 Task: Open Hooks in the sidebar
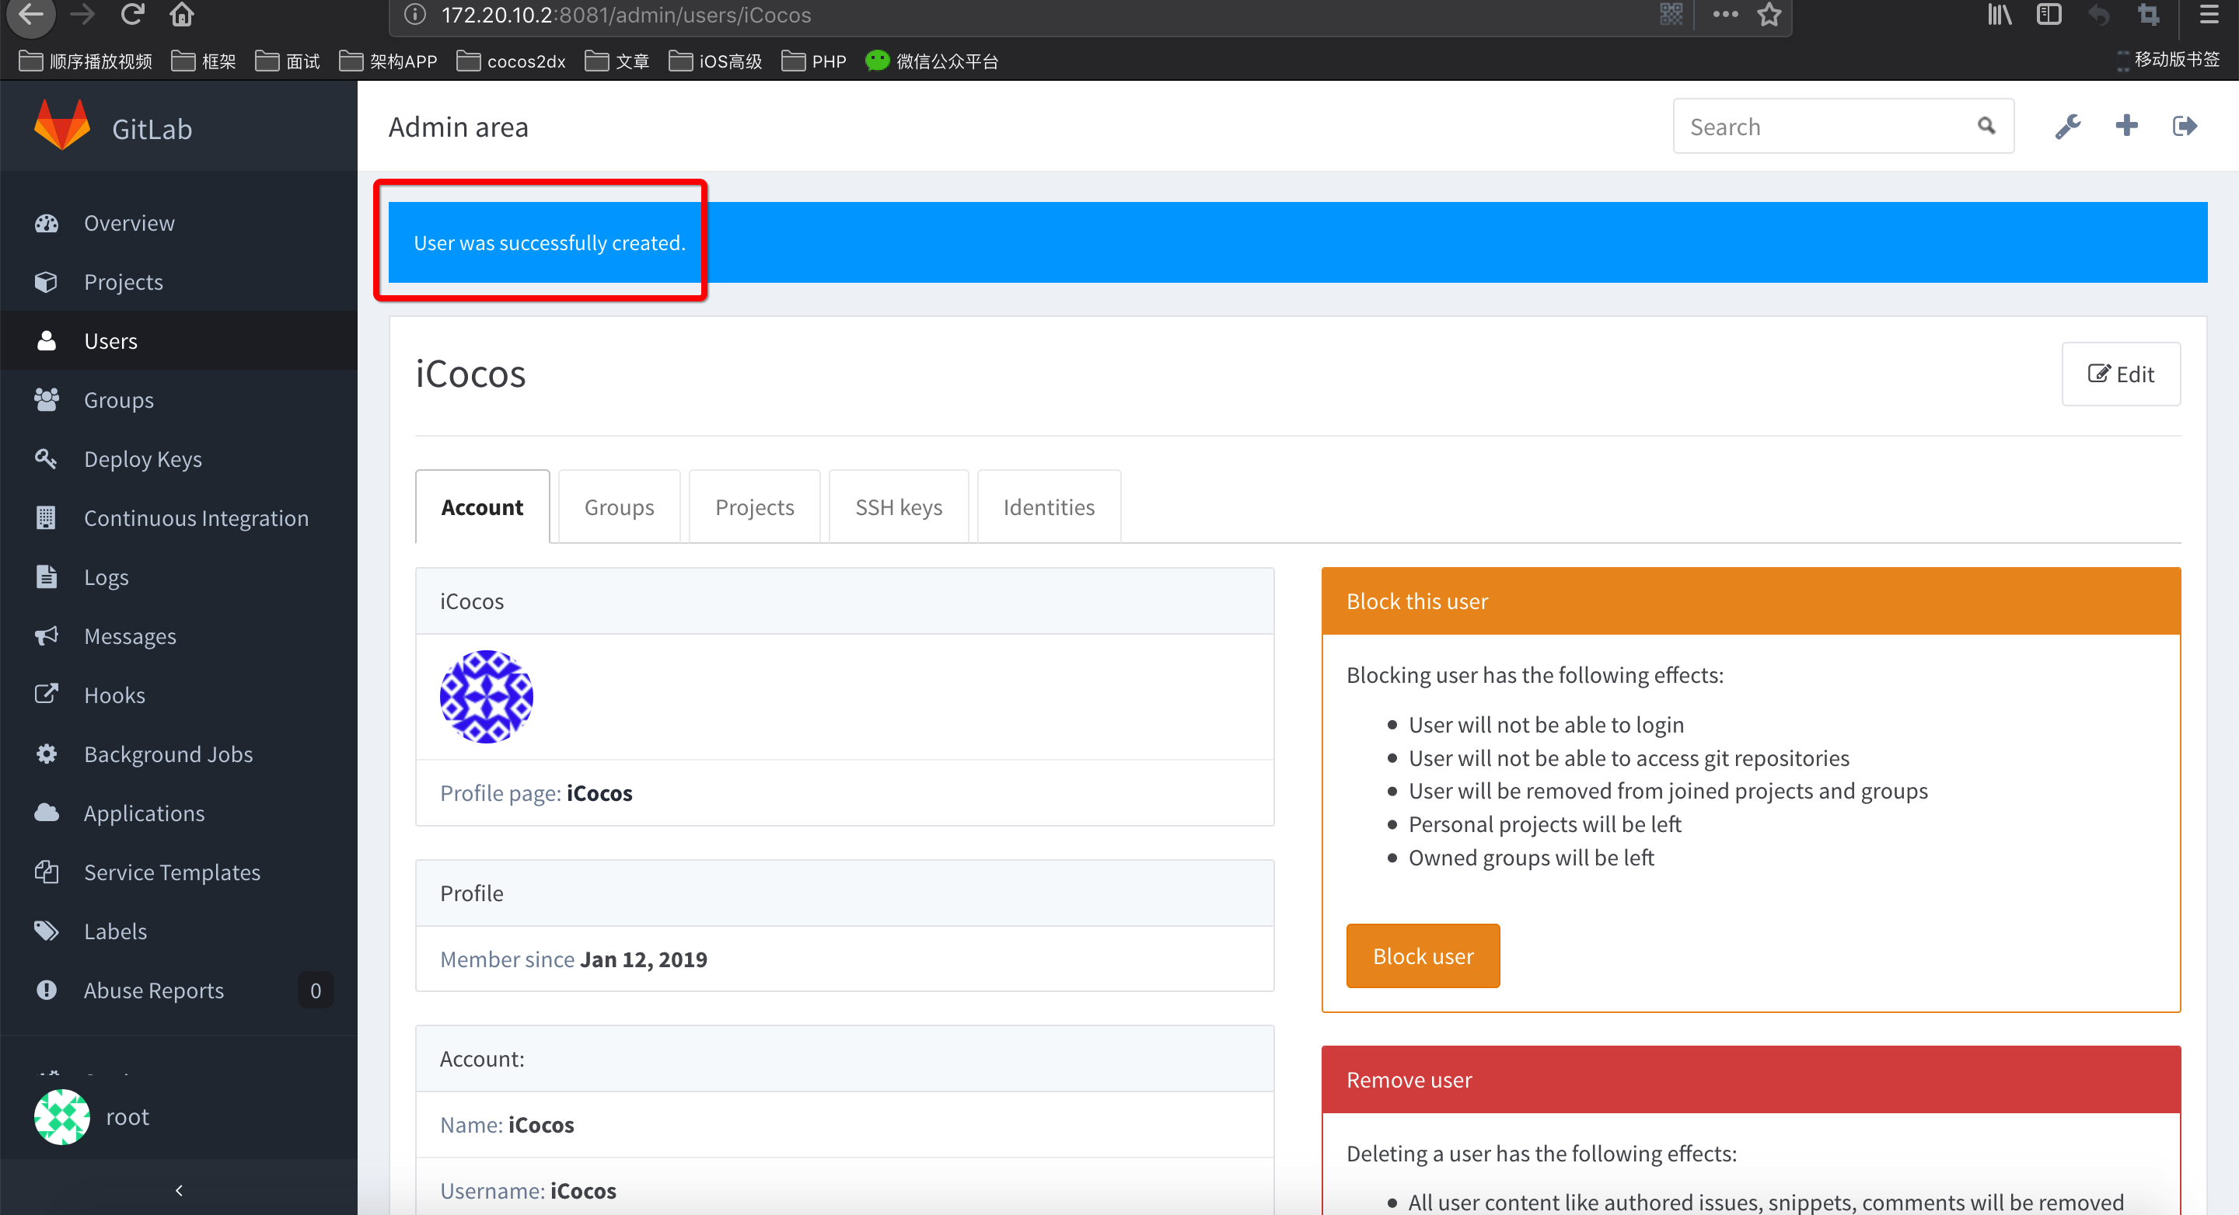114,695
